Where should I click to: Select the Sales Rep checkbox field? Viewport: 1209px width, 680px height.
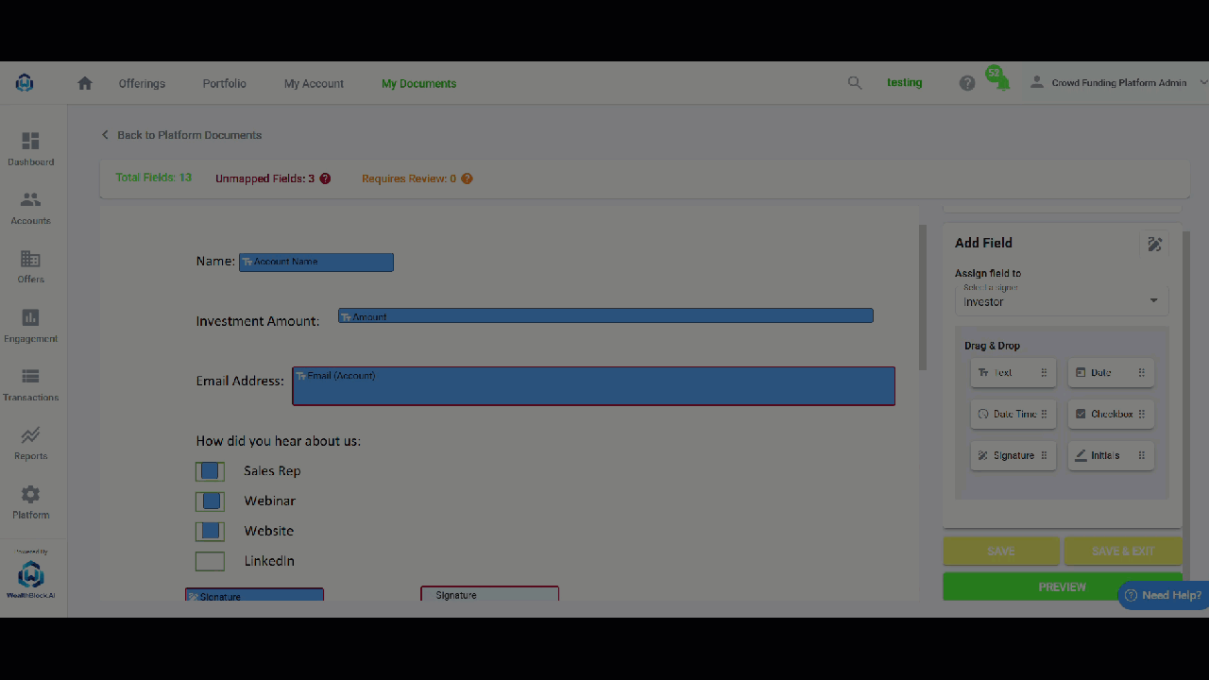tap(210, 471)
